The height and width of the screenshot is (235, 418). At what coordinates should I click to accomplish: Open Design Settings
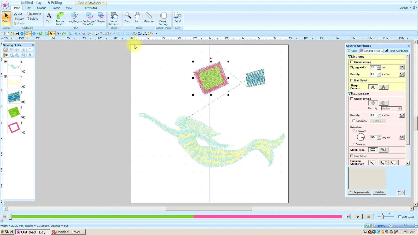click(163, 18)
